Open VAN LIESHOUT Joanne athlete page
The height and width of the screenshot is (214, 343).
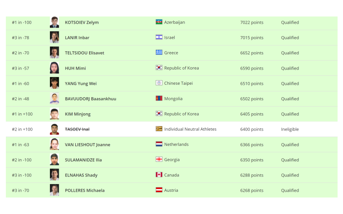(x=87, y=144)
